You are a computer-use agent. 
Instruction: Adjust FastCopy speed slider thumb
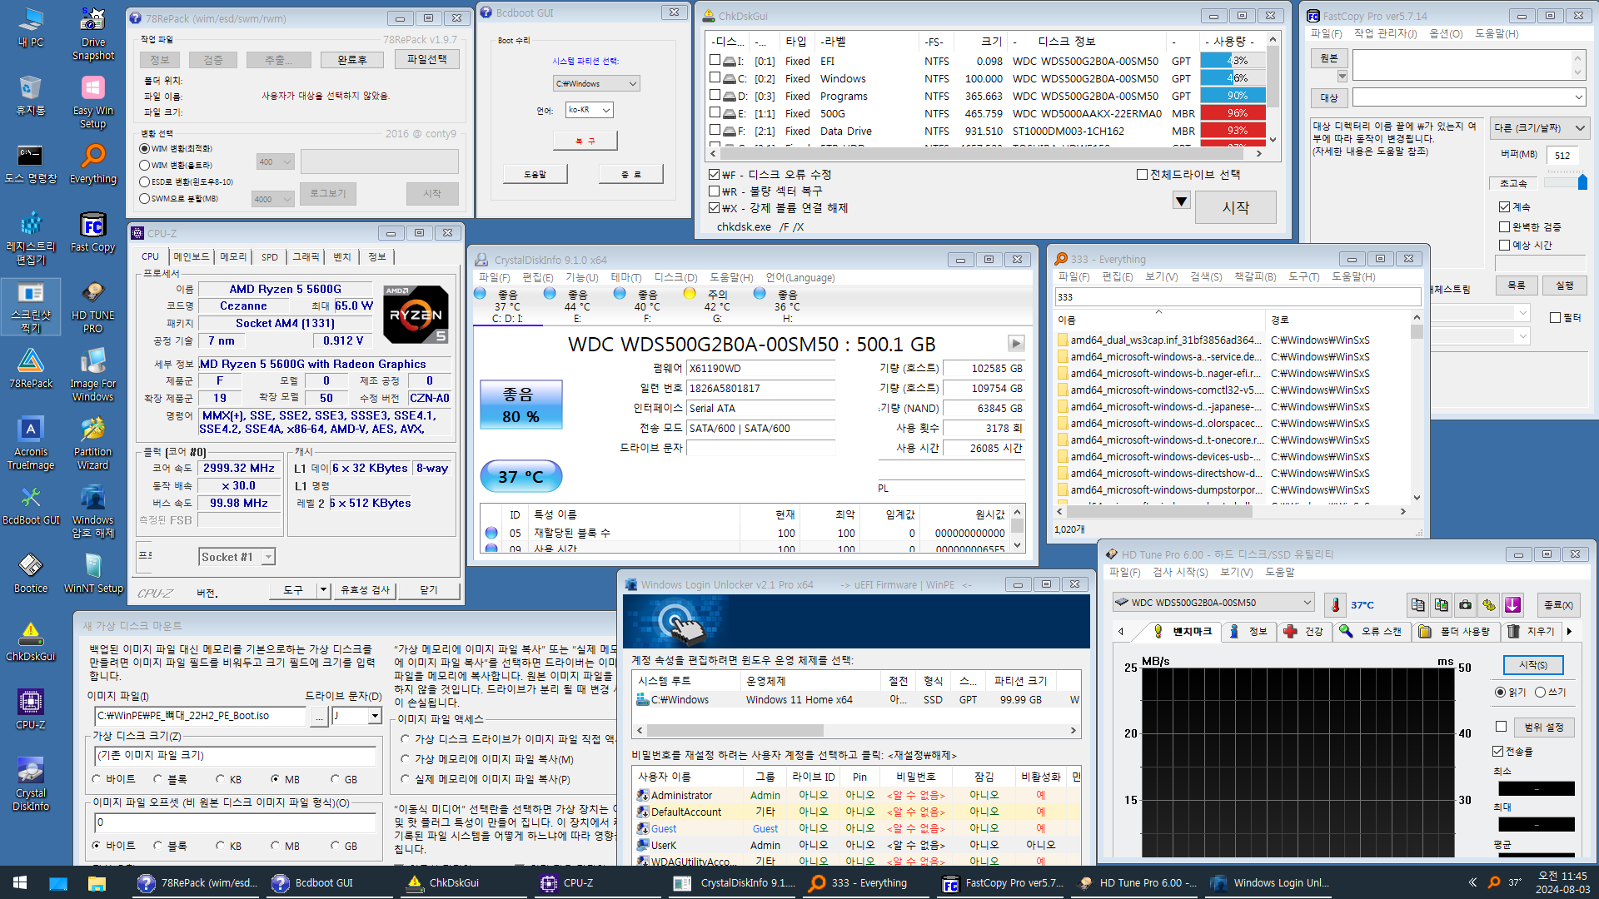[1582, 181]
